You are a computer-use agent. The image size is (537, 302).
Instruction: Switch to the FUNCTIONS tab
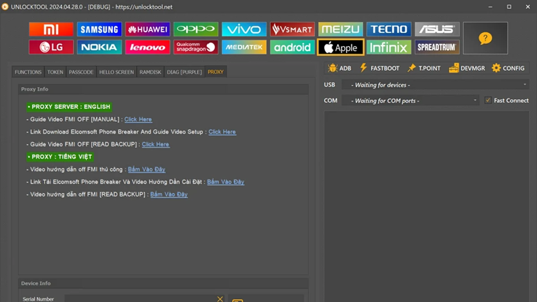click(x=28, y=72)
